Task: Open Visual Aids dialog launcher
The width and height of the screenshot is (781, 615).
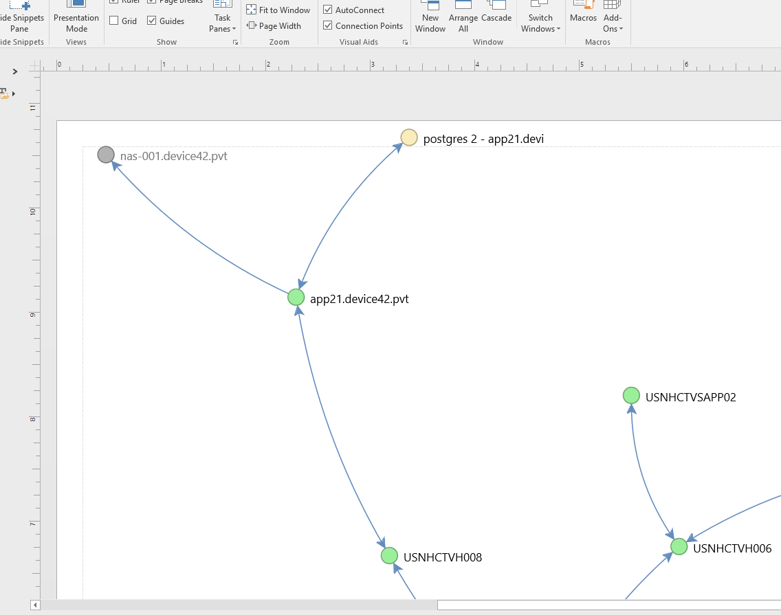Action: 405,43
